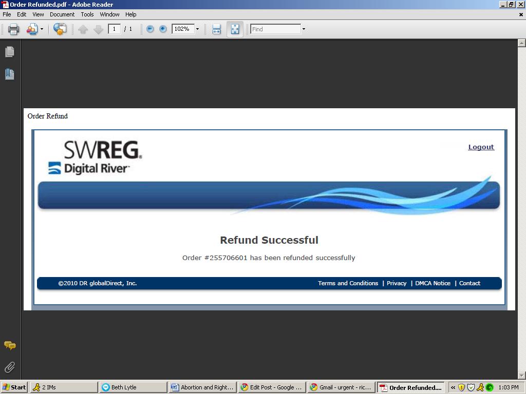526x394 pixels.
Task: Open the Comments panel icon
Action: pyautogui.click(x=10, y=345)
